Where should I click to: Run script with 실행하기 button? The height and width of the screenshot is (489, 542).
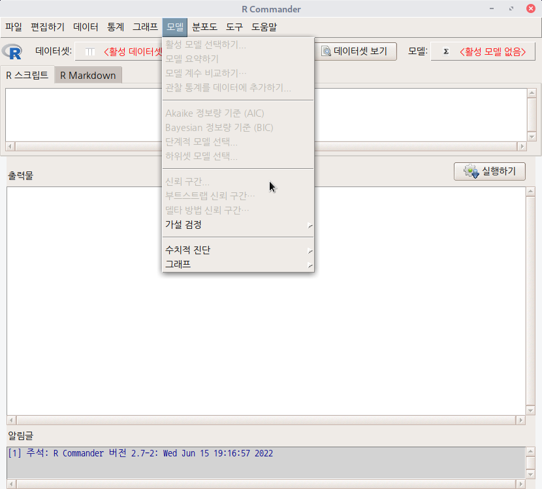point(490,171)
